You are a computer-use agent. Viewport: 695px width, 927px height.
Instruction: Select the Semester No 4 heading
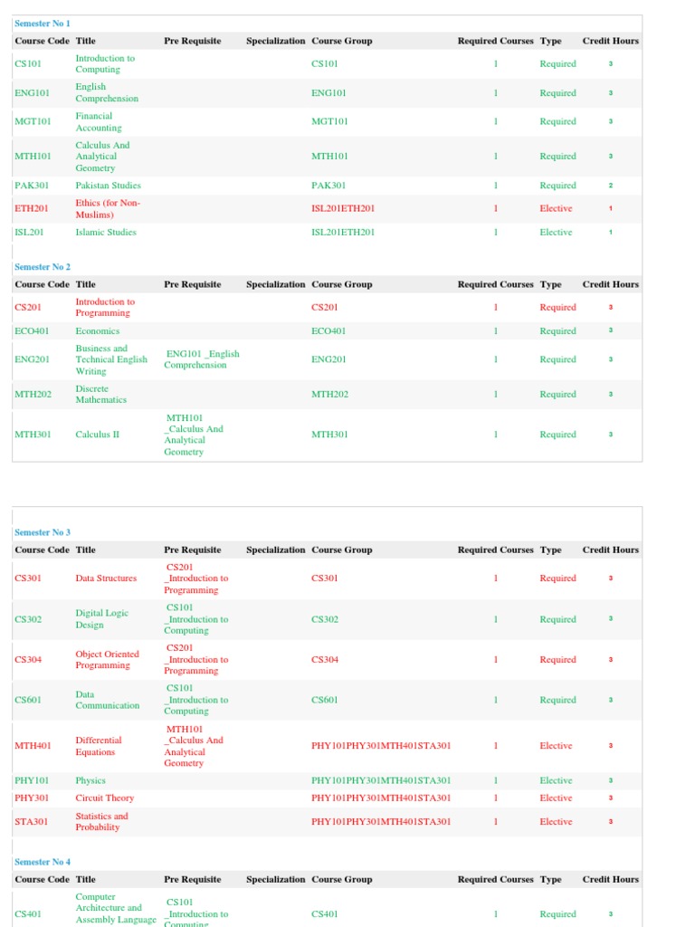pyautogui.click(x=42, y=862)
